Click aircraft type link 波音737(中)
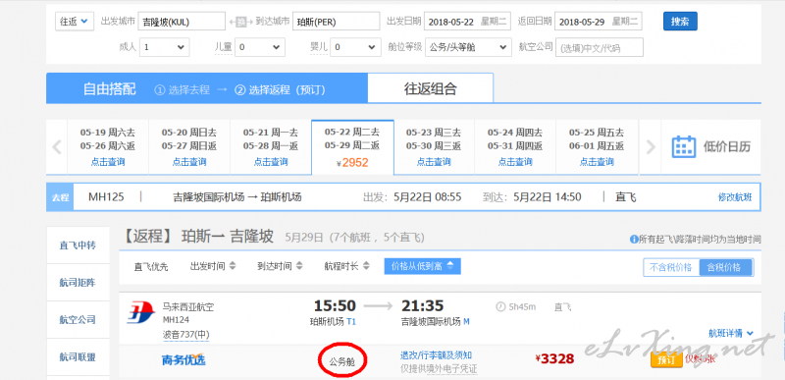The height and width of the screenshot is (380, 785). pyautogui.click(x=185, y=335)
